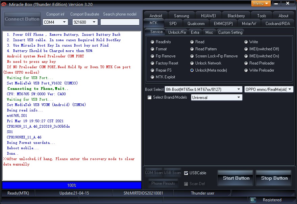Viewport: 297px width, 204px height.
Task: Click the Registered status text
Action: (272, 200)
